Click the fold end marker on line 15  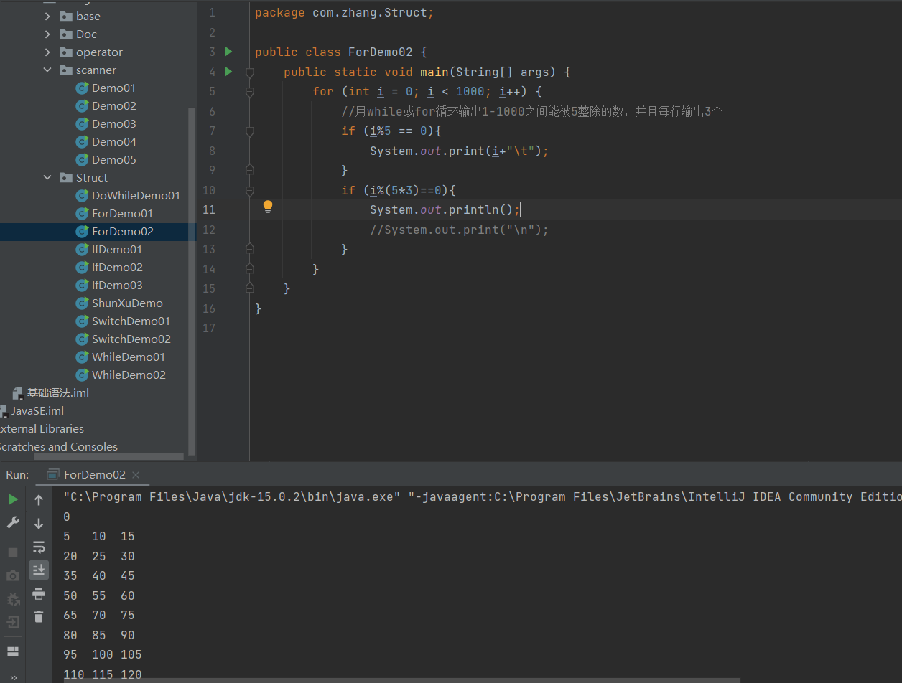click(250, 288)
